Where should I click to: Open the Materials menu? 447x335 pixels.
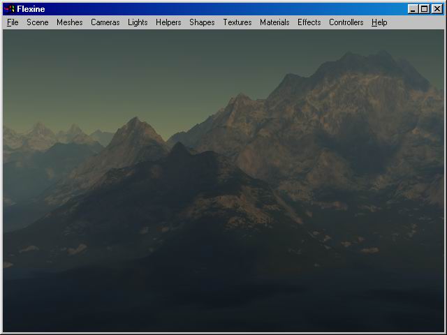tap(274, 22)
